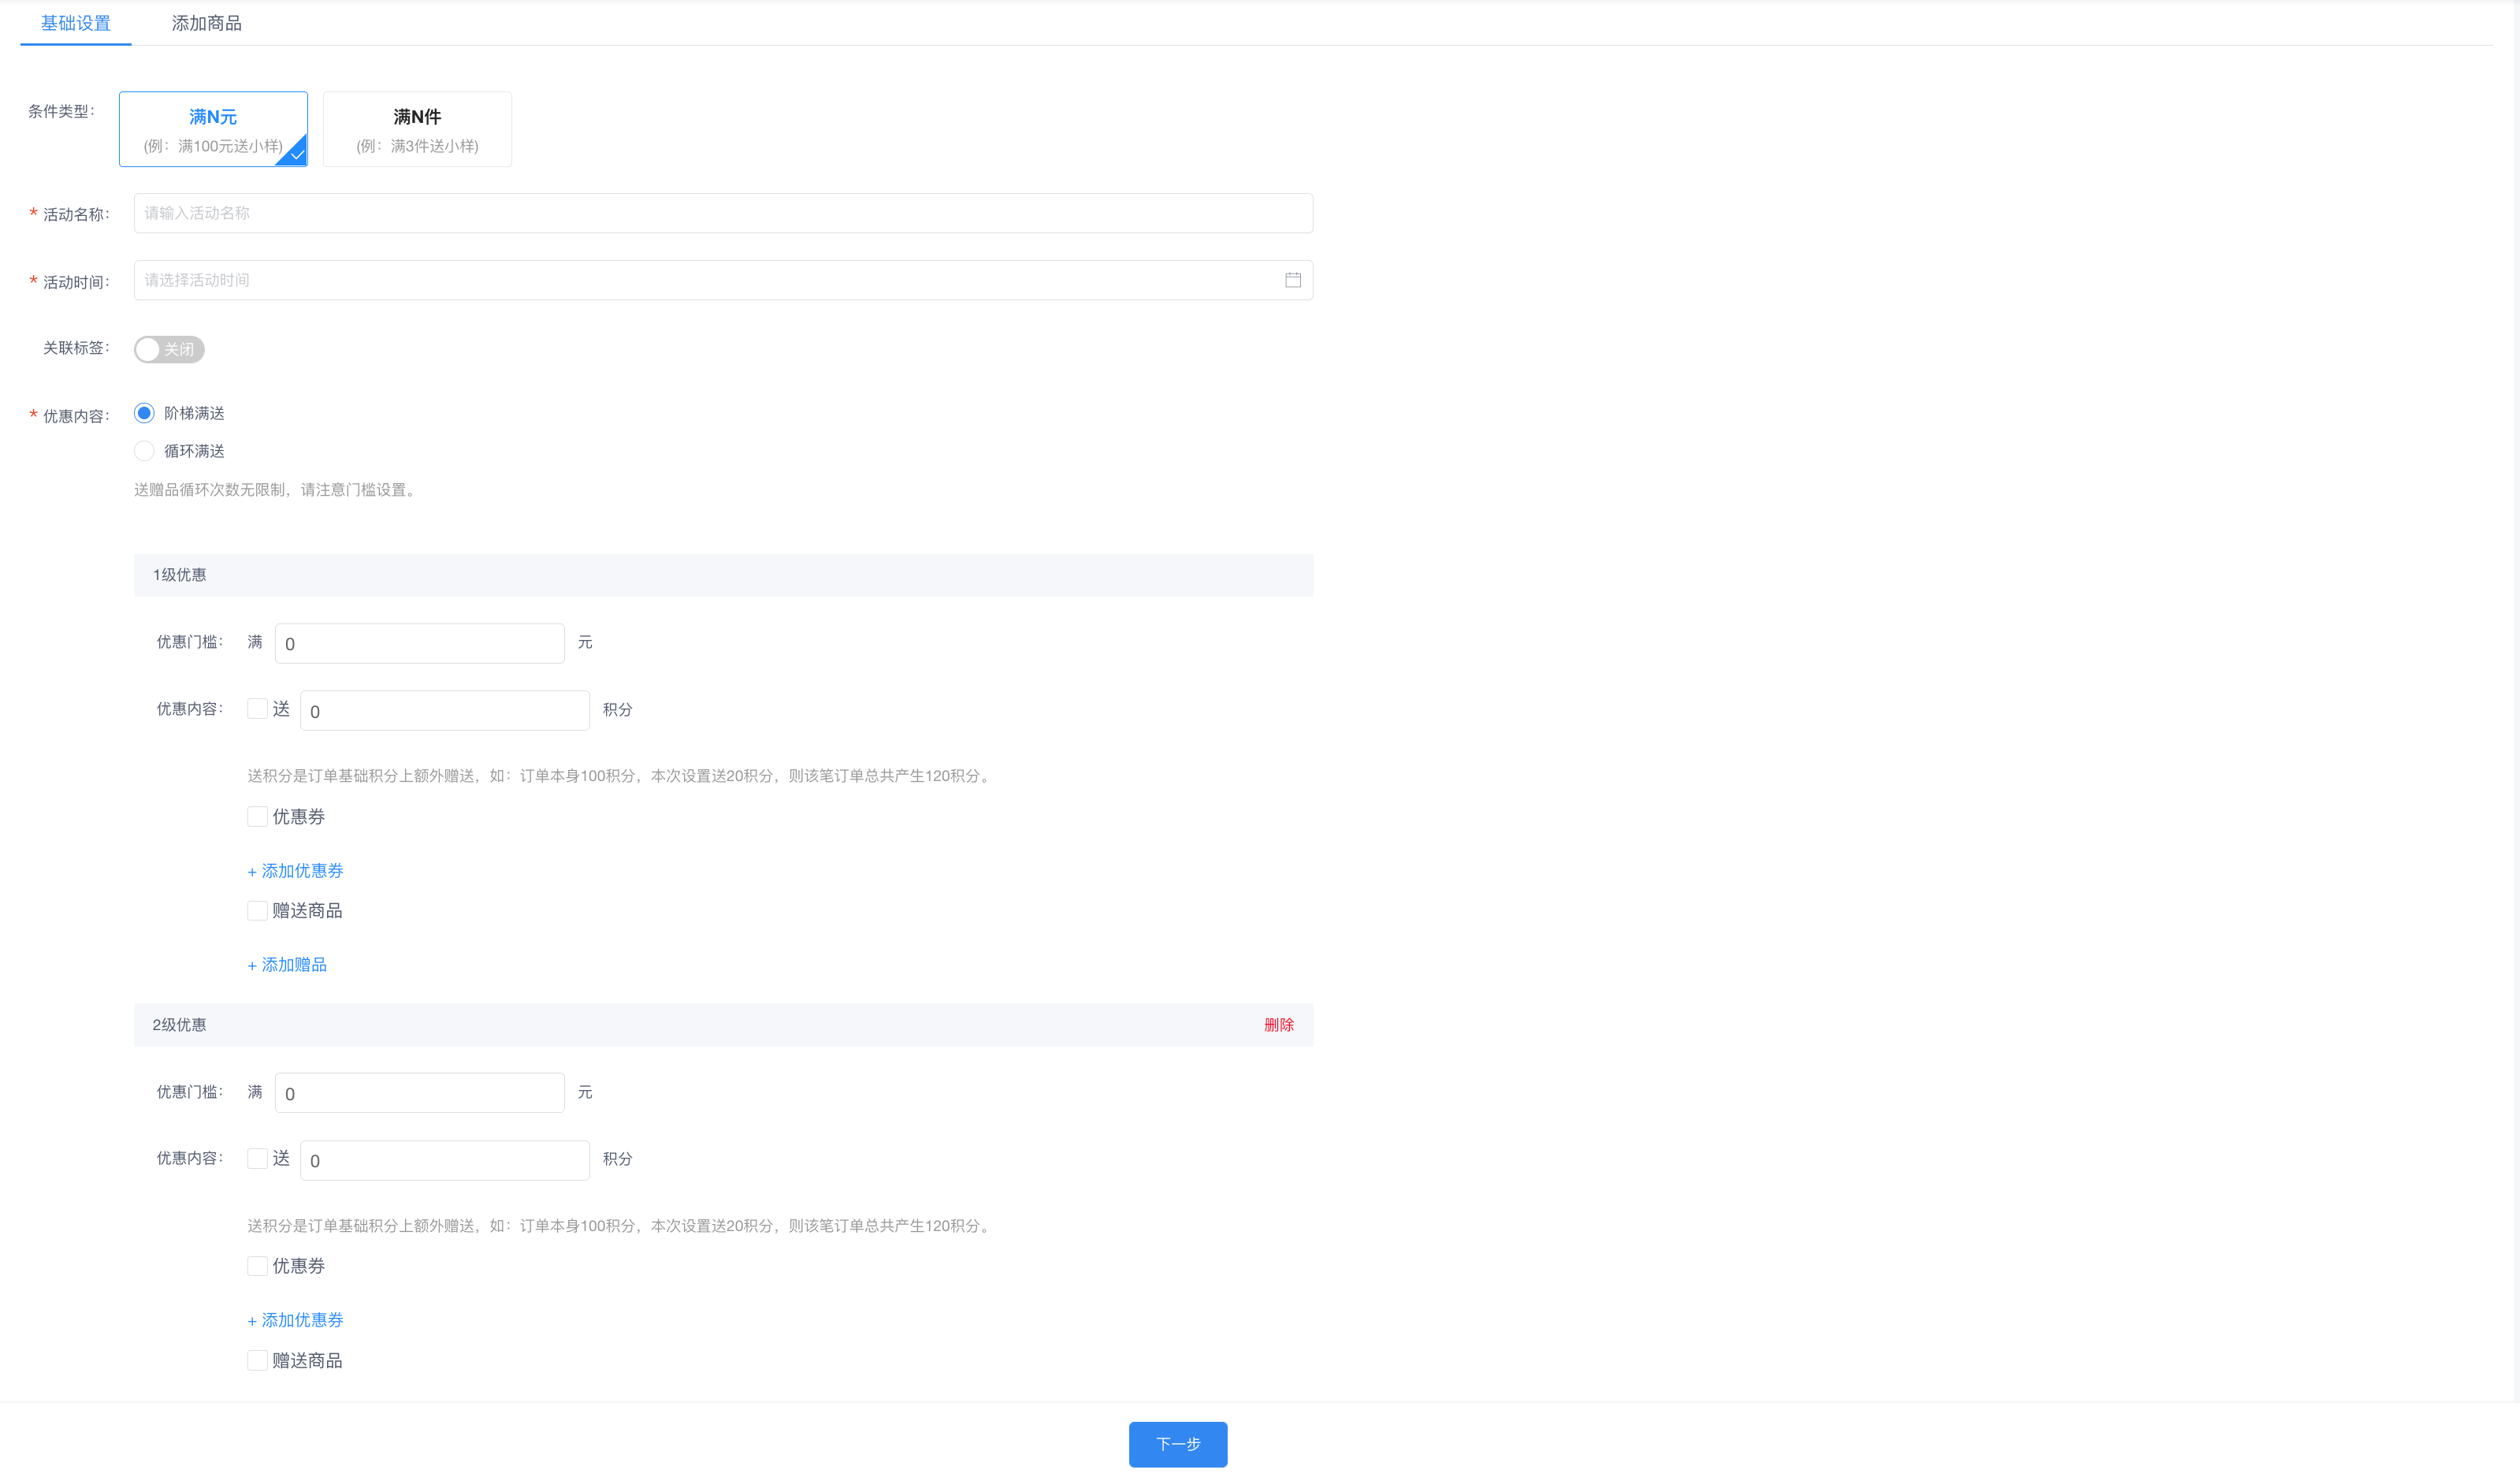Click 添加优惠券 link under level 2 discount
The width and height of the screenshot is (2520, 1477).
[295, 1320]
